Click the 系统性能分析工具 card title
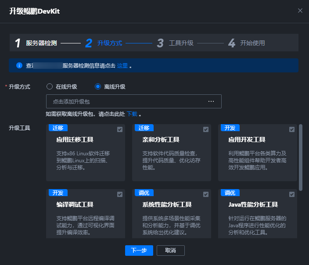The height and width of the screenshot is (265, 309). (x=167, y=204)
